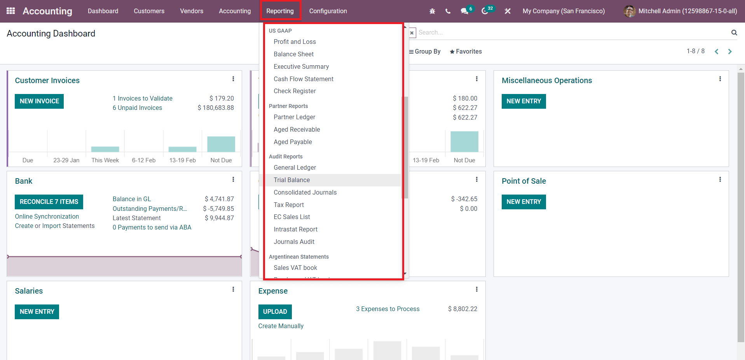Viewport: 745px width, 360px height.
Task: Click Latest Statement link
Action: [137, 218]
